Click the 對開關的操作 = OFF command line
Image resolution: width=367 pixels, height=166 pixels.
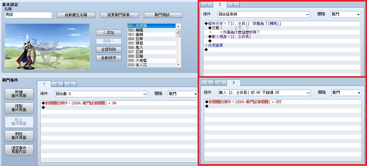coord(283,102)
